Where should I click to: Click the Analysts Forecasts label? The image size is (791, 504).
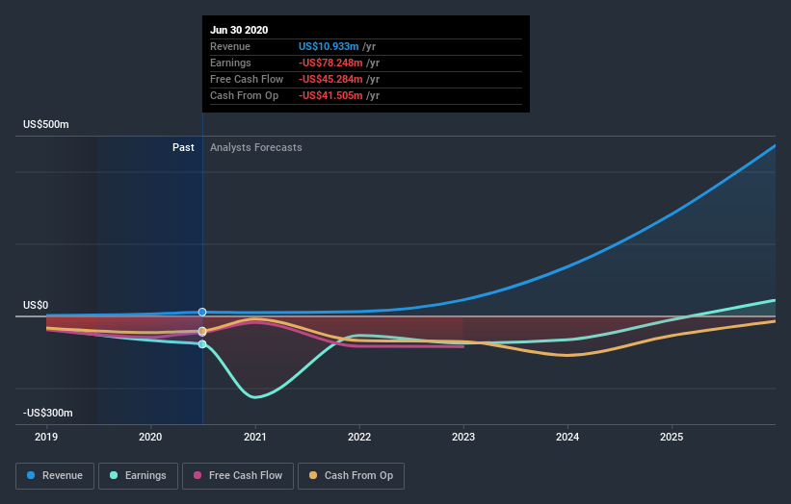[x=255, y=147]
